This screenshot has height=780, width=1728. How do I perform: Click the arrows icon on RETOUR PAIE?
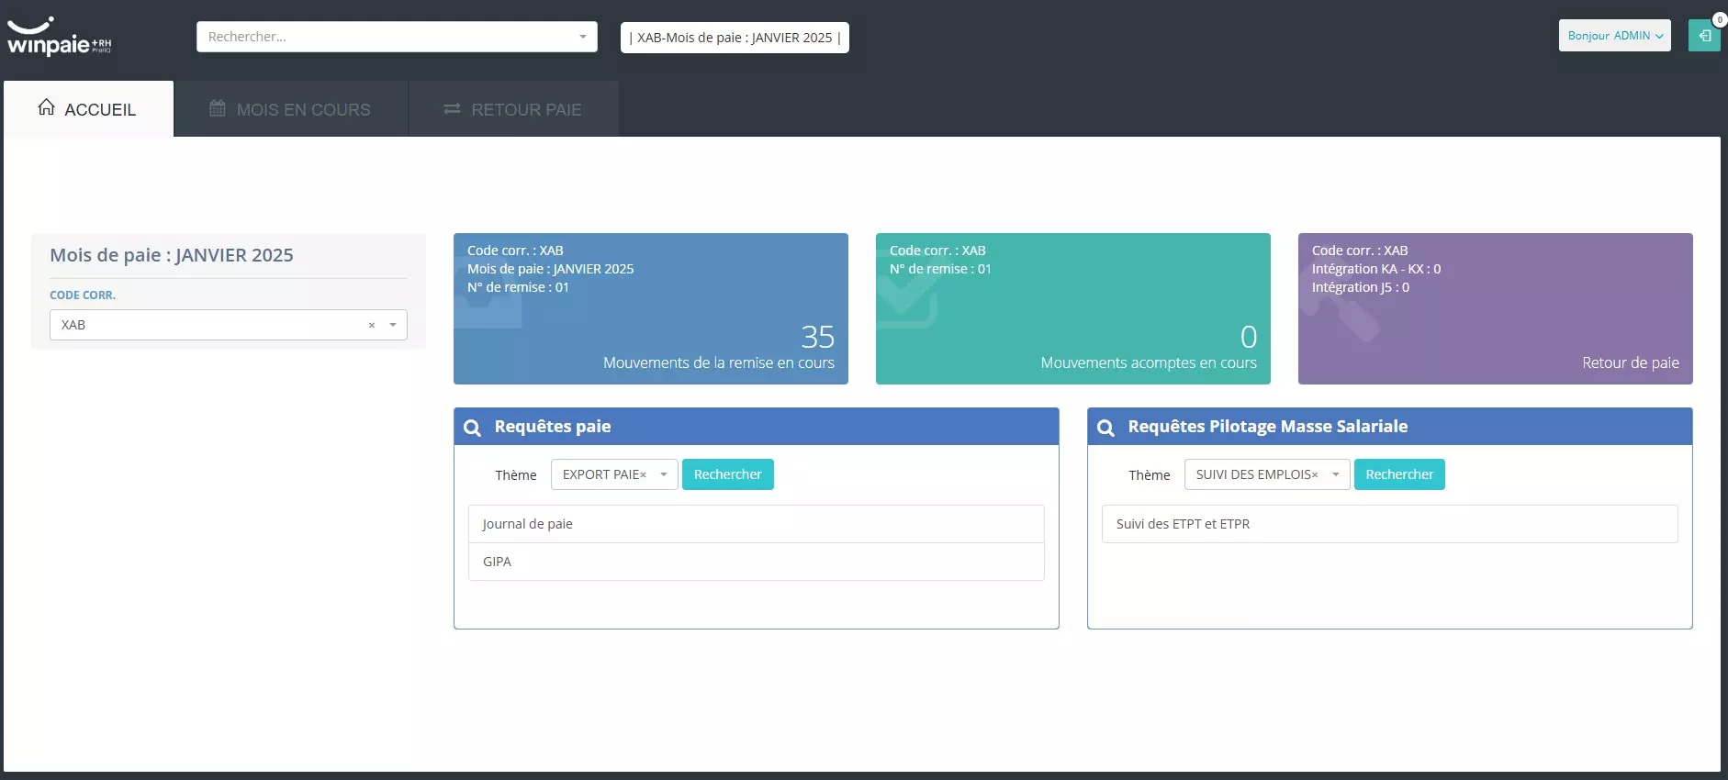point(452,108)
